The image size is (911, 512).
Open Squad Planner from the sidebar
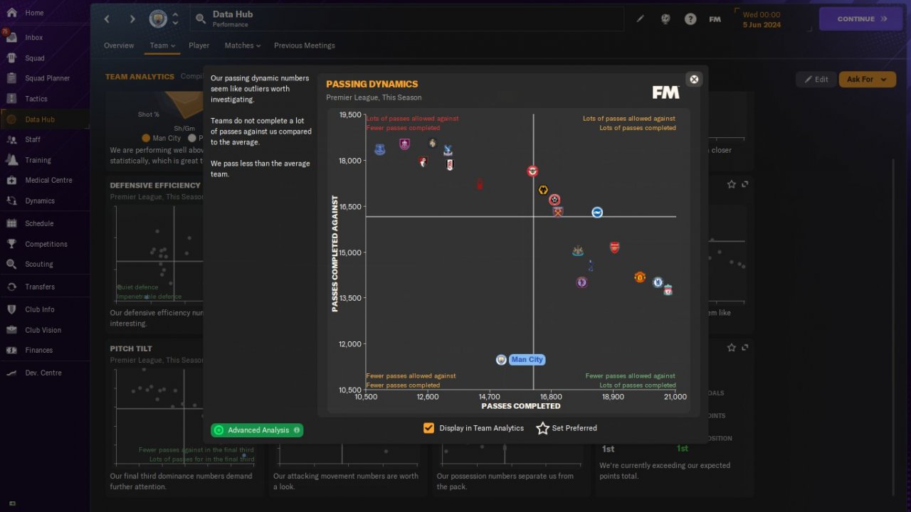coord(47,78)
